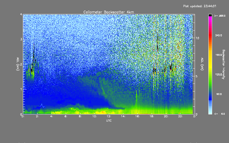Image resolution: width=229 pixels, height=143 pixels.
Task: Click the "4:" UTC hour tick label
Action: [52, 116]
